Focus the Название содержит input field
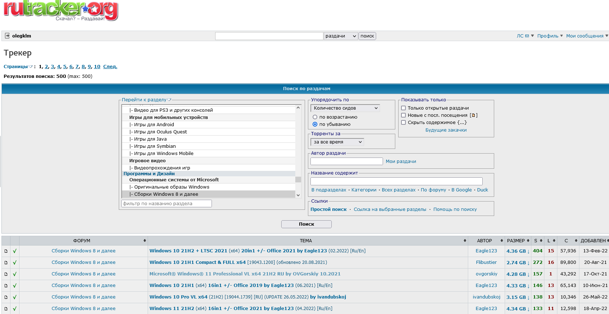Viewport: 609px width, 314px height. tap(396, 181)
